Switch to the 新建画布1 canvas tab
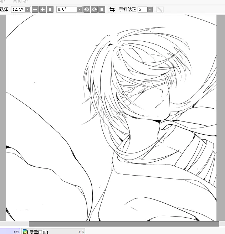Viewport: 225px width, 234px height. point(53,232)
